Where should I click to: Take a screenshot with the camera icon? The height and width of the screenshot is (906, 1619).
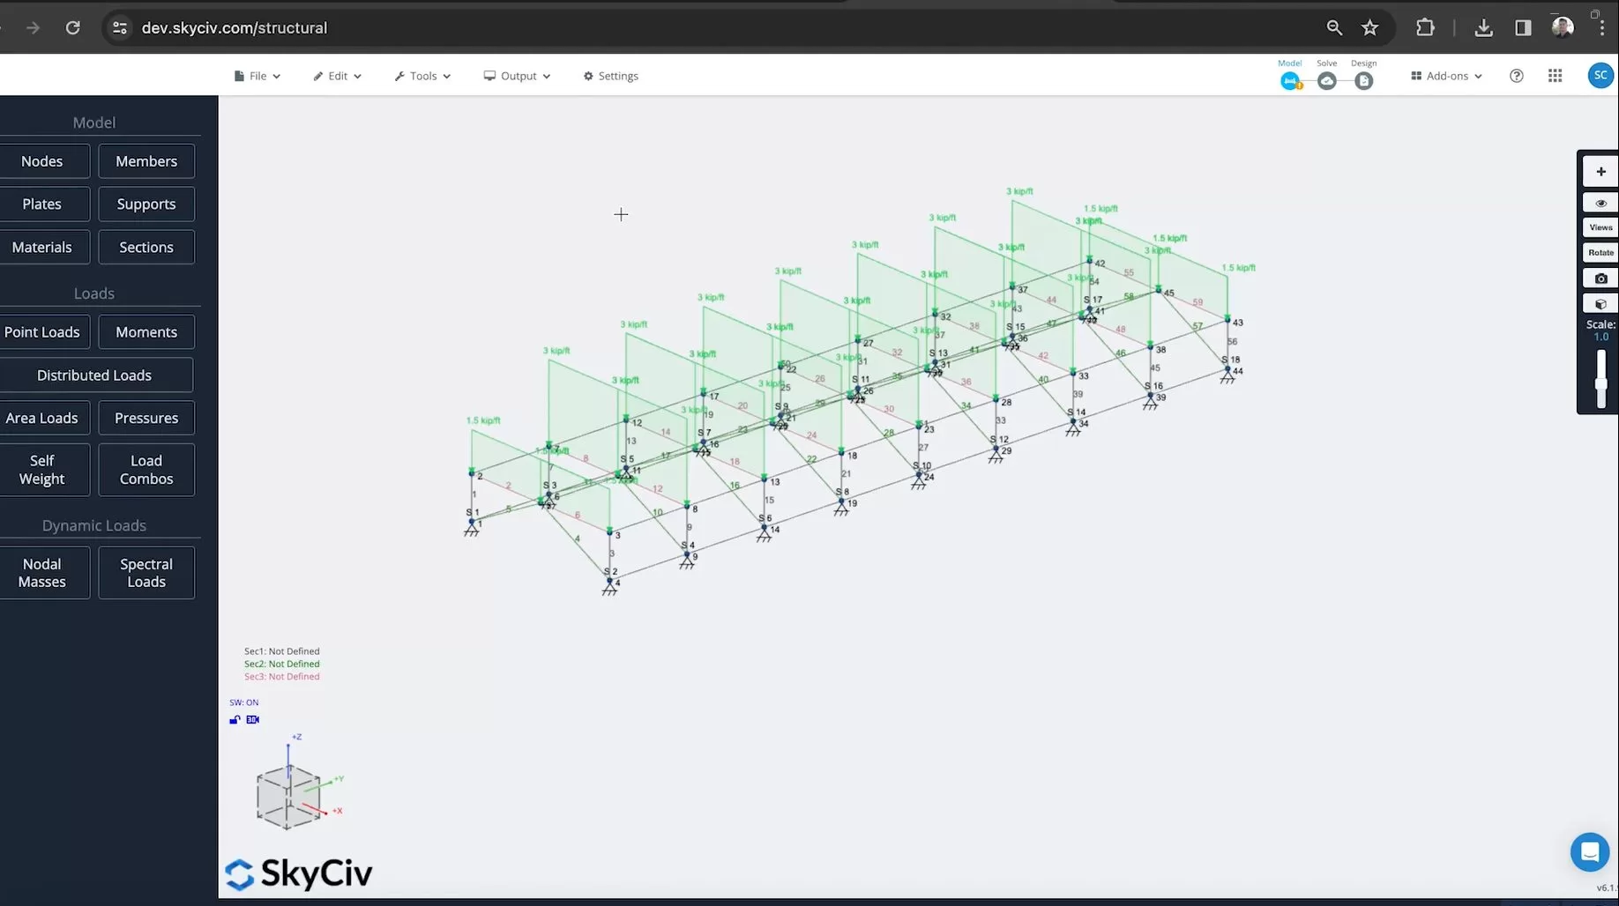coord(1600,278)
